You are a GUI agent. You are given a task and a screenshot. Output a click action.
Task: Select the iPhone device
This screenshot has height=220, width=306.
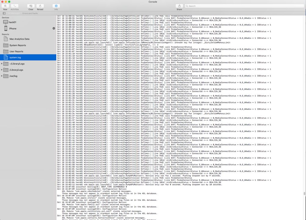pos(13,28)
